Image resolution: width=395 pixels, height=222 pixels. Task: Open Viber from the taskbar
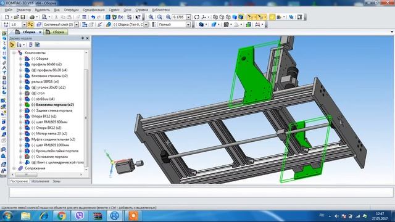coord(80,216)
